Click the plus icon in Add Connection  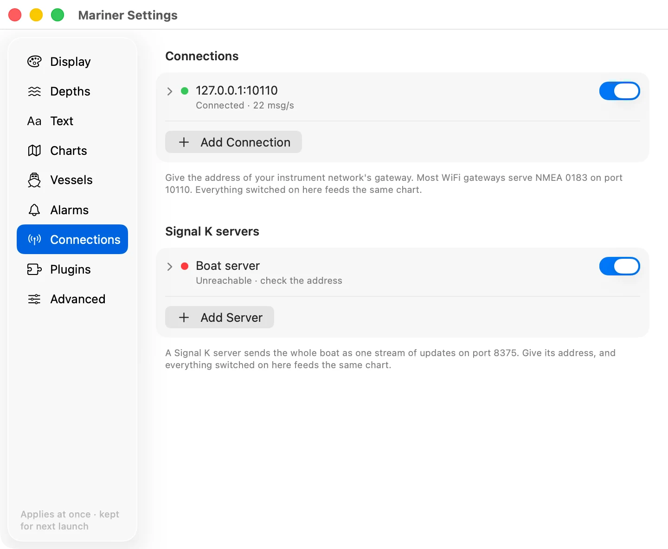(184, 142)
